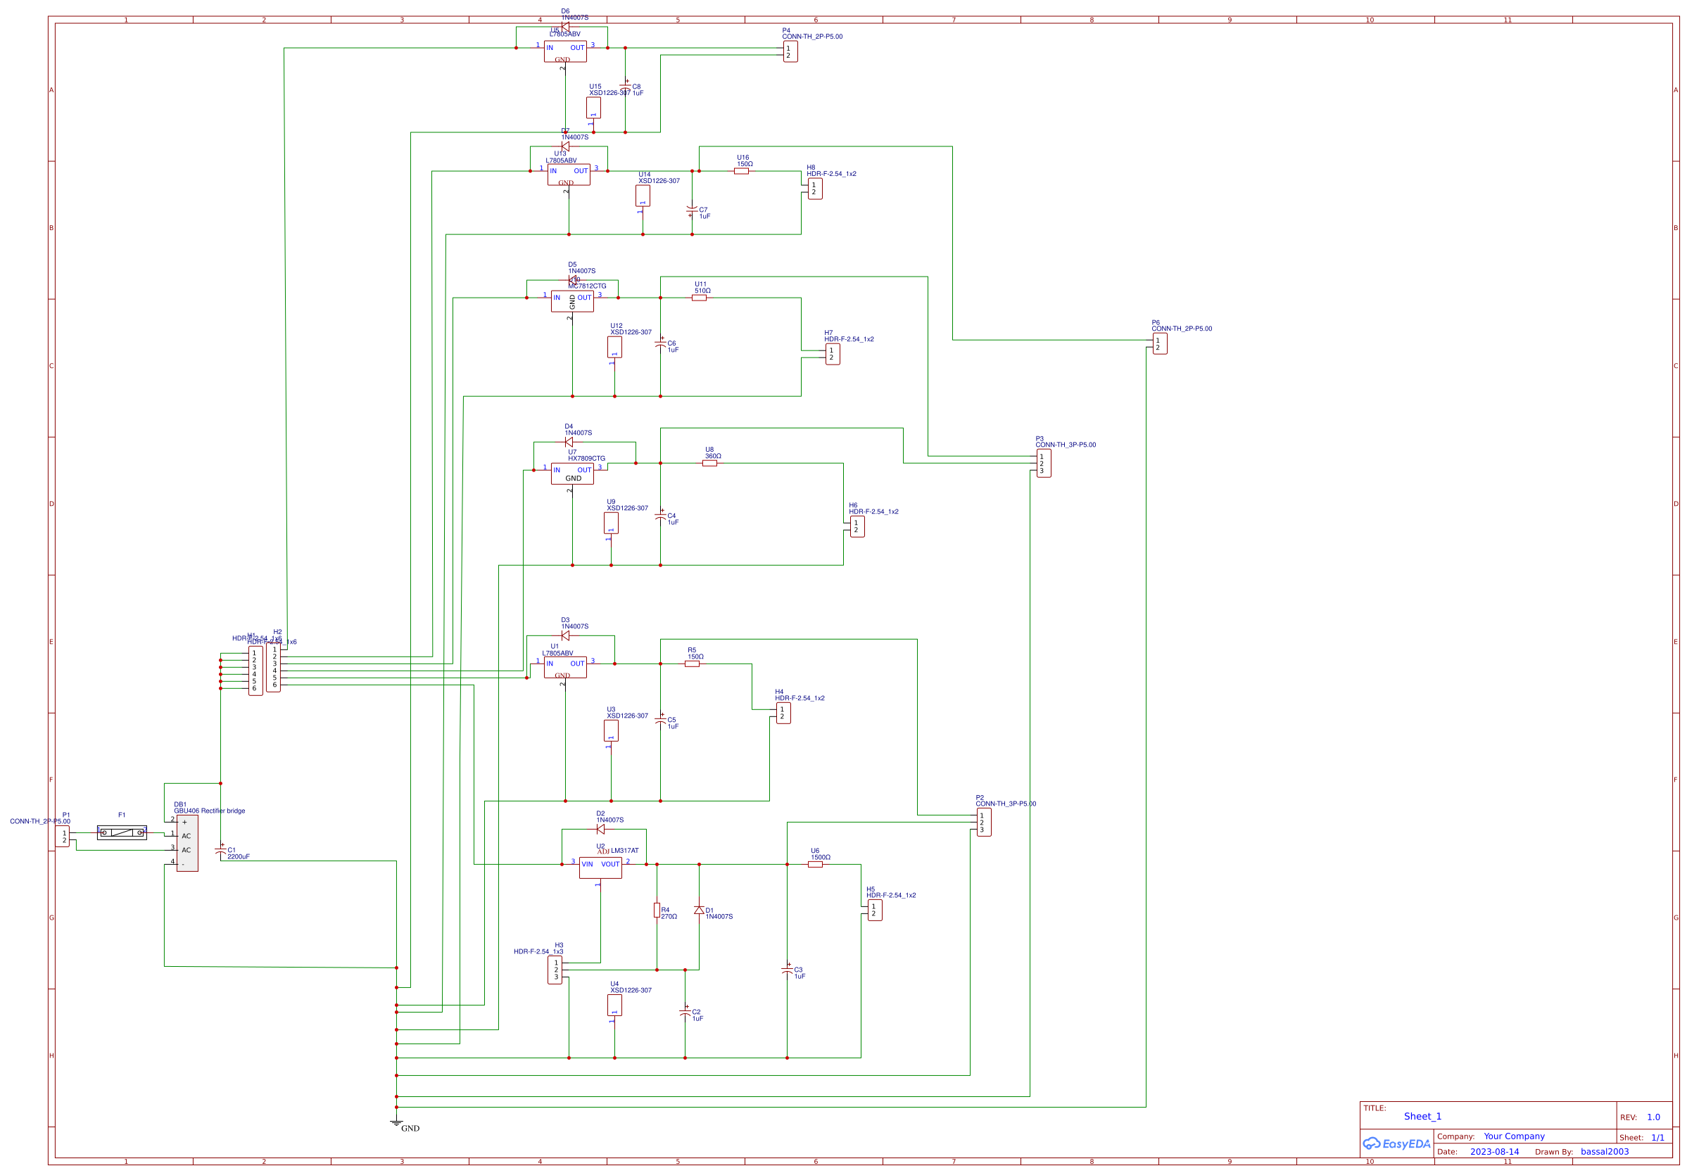This screenshot has height=1173, width=1687.
Task: Click the LM317AT regulator symbol U2
Action: tap(602, 867)
